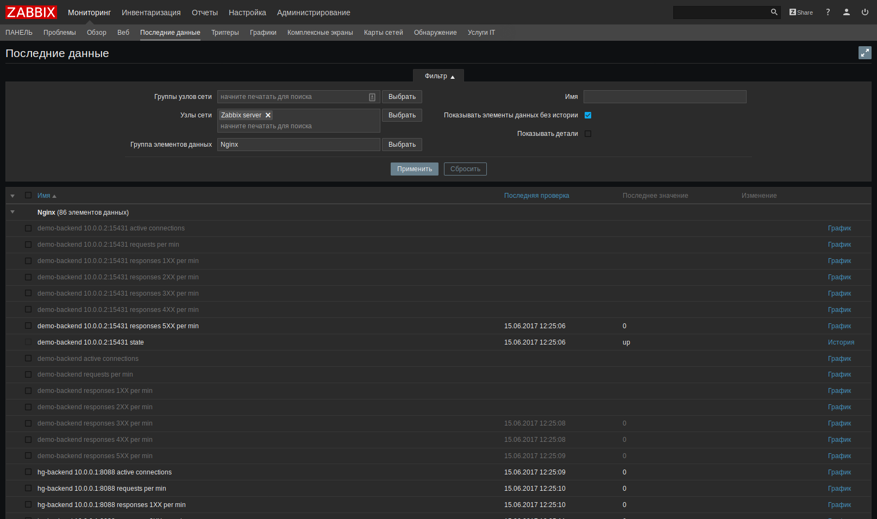
Task: Check hg-backend 10.0.0.1:8088 active connections row
Action: pyautogui.click(x=28, y=472)
